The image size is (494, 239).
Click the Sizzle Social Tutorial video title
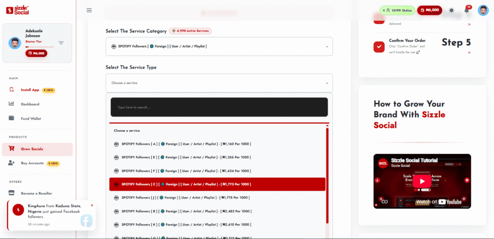(414, 160)
